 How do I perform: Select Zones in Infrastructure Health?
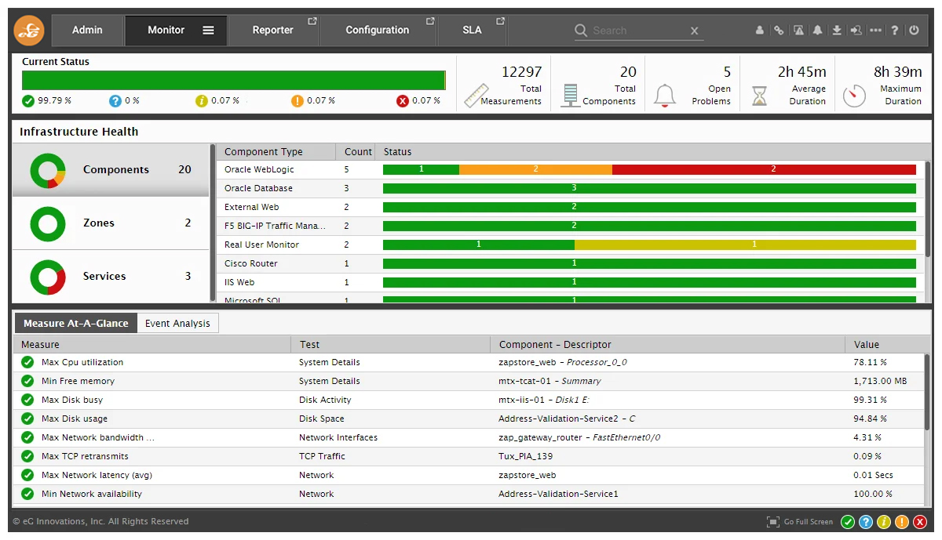coord(111,223)
